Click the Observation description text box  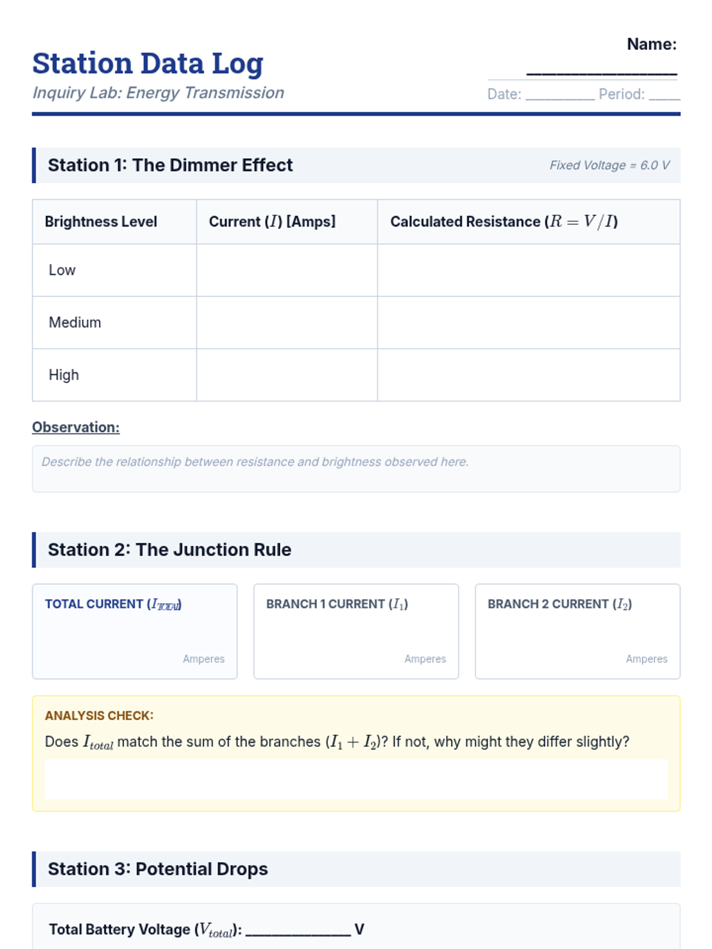coord(356,469)
